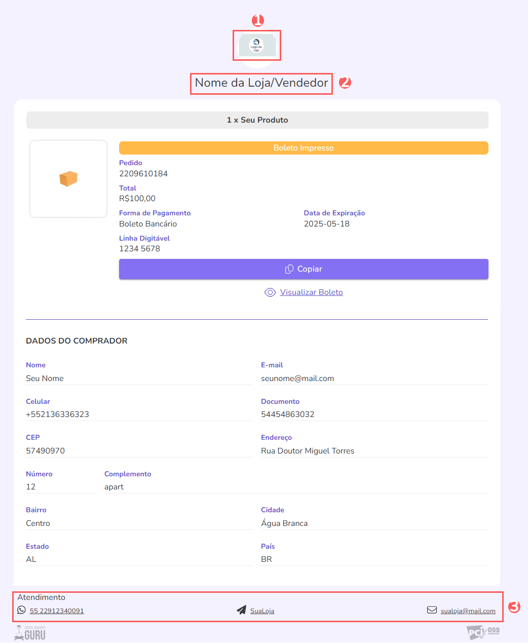Screen dimensions: 528x643
Task: Select the Linha Digitável value 1234 5678
Action: pyautogui.click(x=139, y=248)
